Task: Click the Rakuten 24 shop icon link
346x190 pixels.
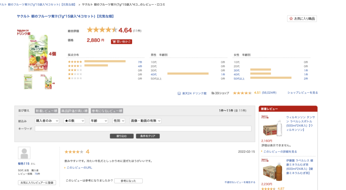Action: [179, 93]
